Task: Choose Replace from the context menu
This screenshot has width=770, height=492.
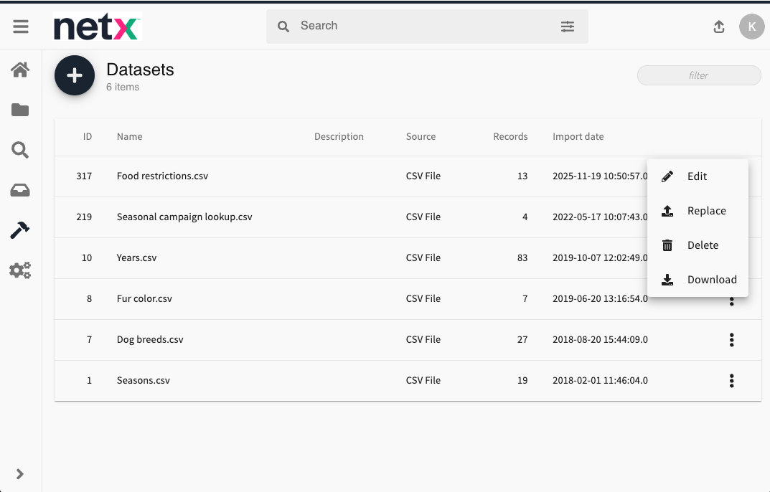Action: point(706,211)
